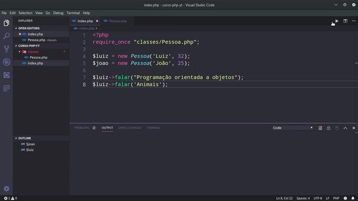Select the Code output channel dropdown
The image size is (358, 201).
coord(293,128)
